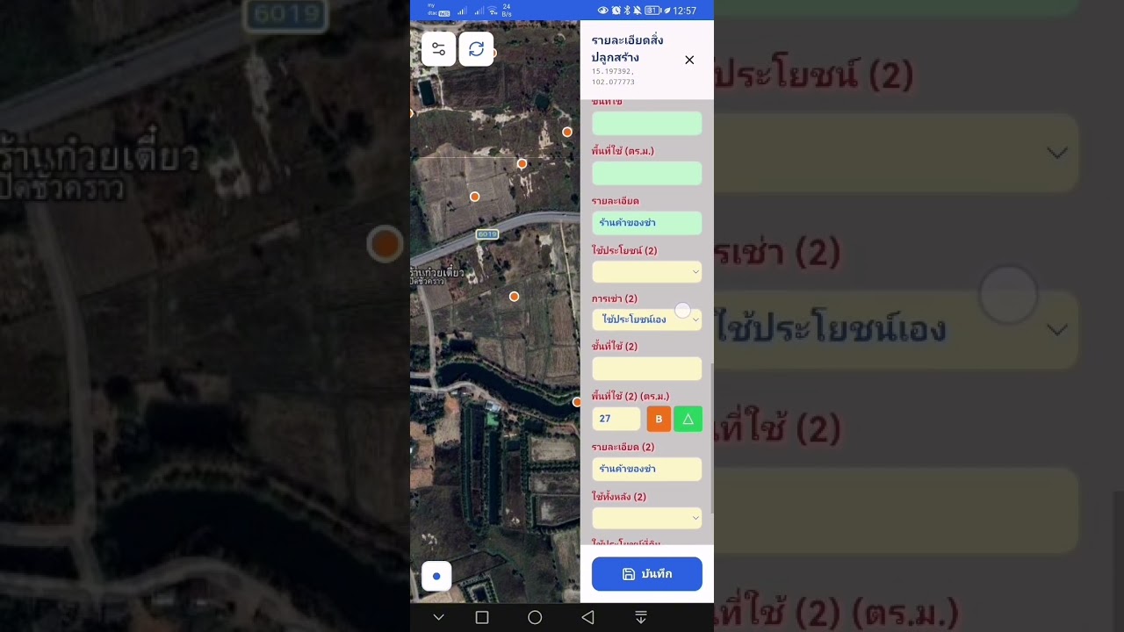The width and height of the screenshot is (1124, 632).
Task: Tap the 6019 road label on map
Action: tap(487, 234)
